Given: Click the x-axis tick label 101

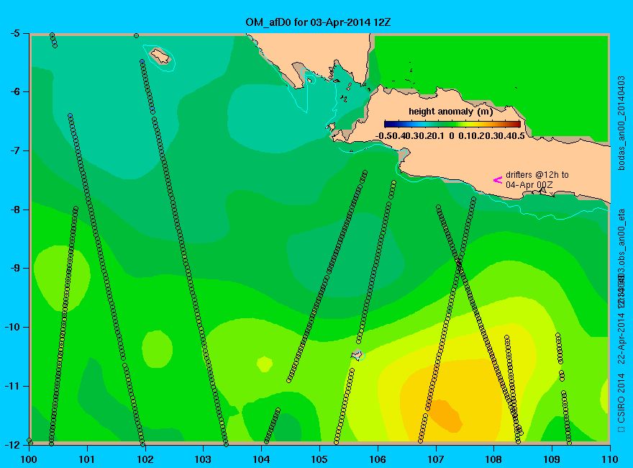Looking at the screenshot, I should pos(87,459).
